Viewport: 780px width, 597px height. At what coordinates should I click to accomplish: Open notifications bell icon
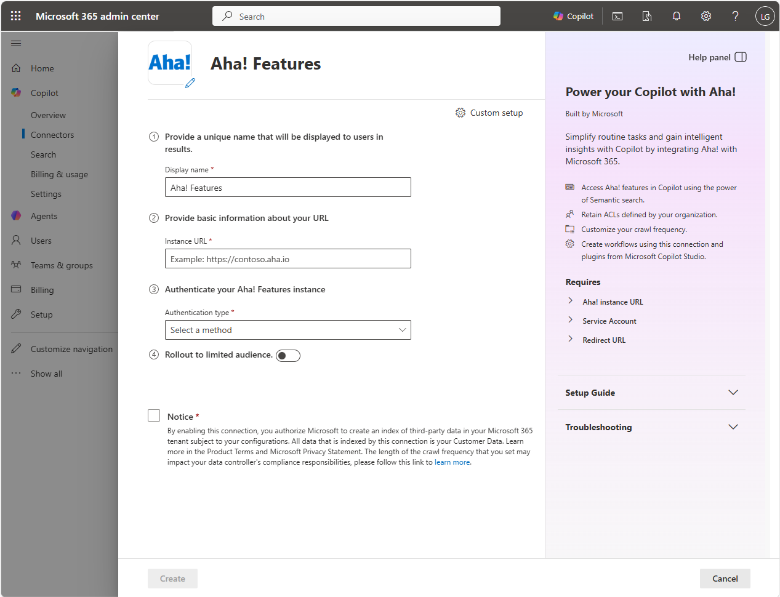(677, 16)
